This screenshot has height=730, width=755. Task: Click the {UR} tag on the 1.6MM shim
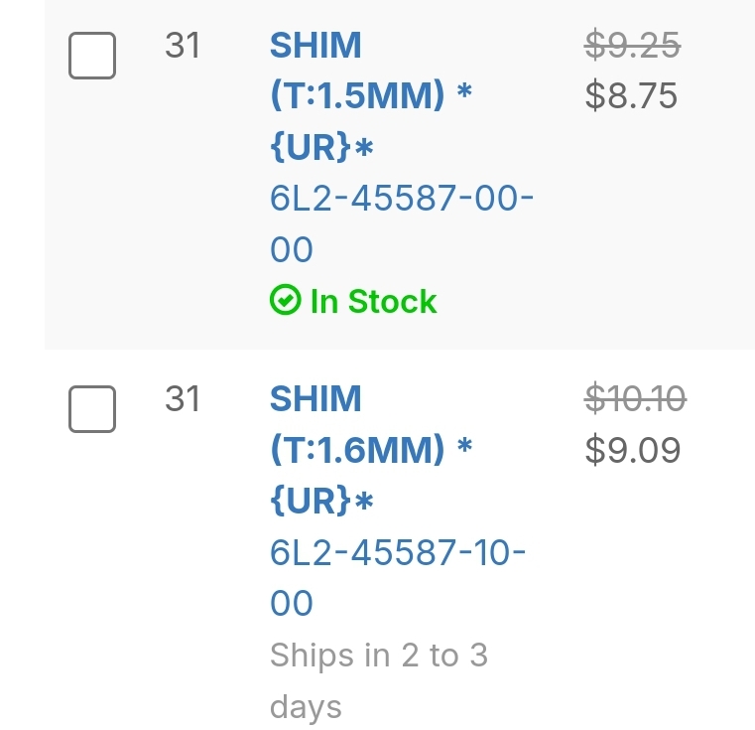pyautogui.click(x=310, y=502)
